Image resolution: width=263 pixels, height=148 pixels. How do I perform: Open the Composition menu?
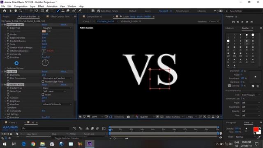click(x=21, y=7)
